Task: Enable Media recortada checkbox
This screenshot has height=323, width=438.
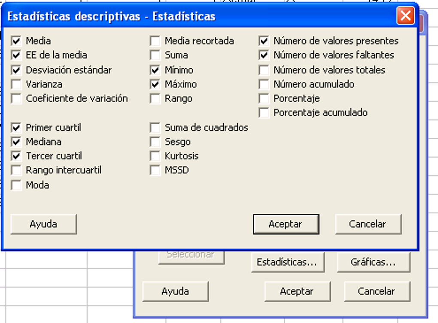Action: 155,41
